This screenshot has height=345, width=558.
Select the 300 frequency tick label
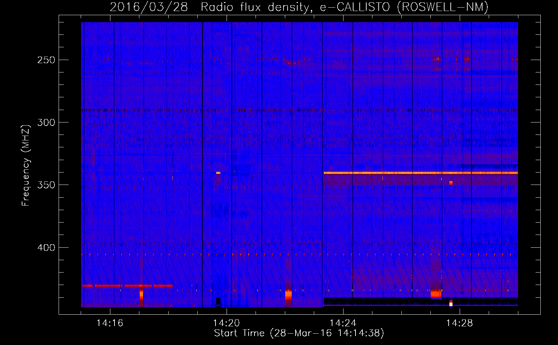tap(46, 122)
